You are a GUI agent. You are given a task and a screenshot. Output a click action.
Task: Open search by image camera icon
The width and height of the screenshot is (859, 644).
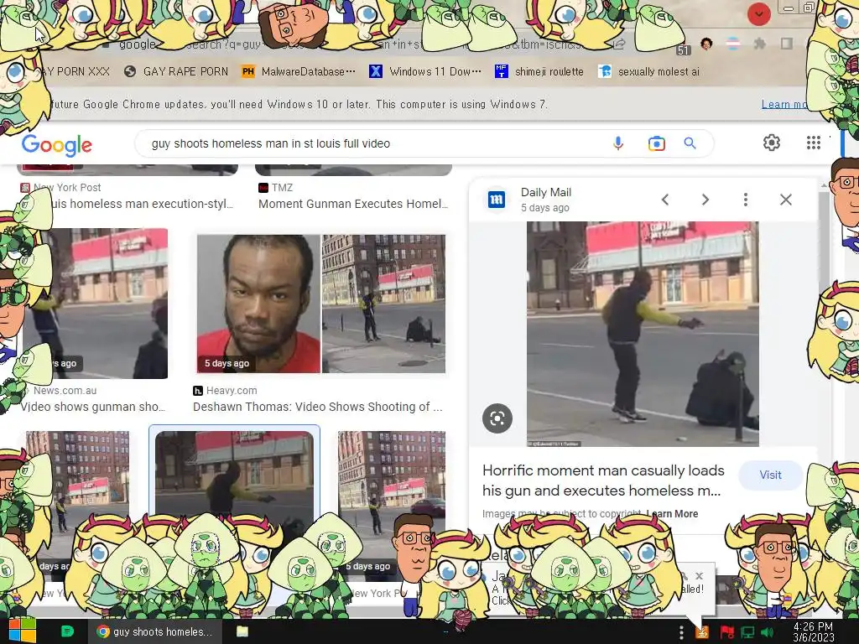coord(656,143)
